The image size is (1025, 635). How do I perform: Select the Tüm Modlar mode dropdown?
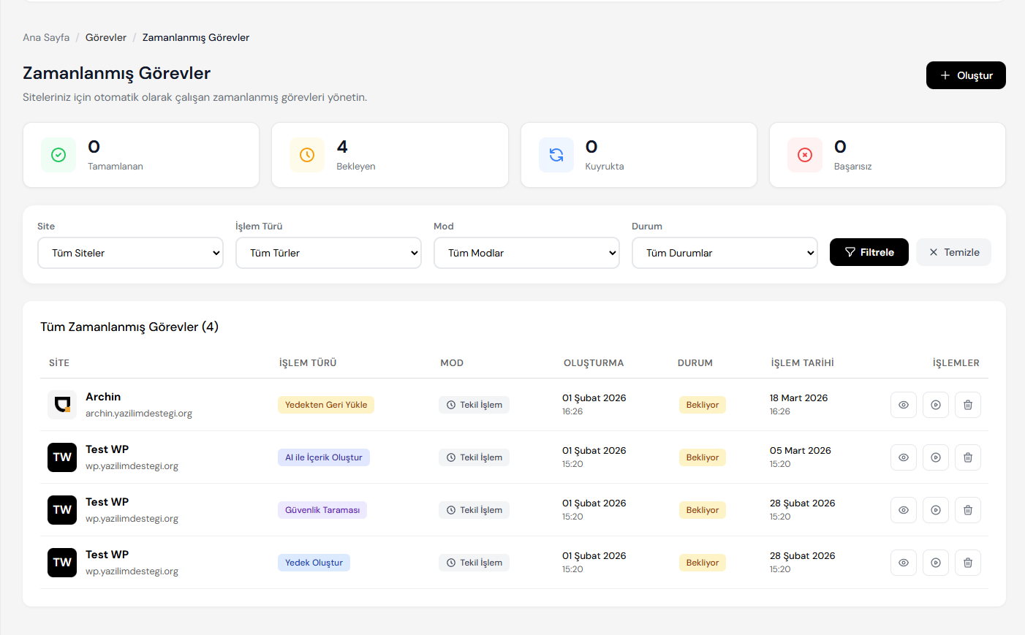526,253
